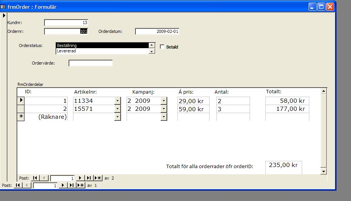351x201 pixels.
Task: Go to first record in main form navigation
Action: point(18,185)
